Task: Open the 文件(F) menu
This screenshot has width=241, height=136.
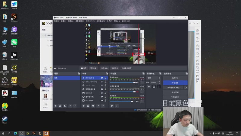Action: click(56, 21)
